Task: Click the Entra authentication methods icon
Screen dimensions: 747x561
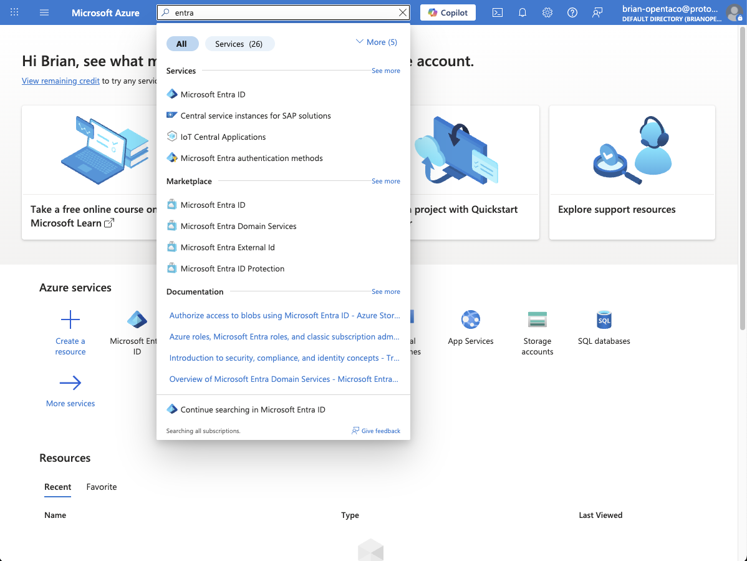Action: coord(172,157)
